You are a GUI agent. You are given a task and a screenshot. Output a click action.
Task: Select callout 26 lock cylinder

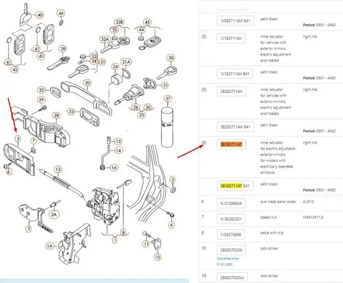point(136,107)
